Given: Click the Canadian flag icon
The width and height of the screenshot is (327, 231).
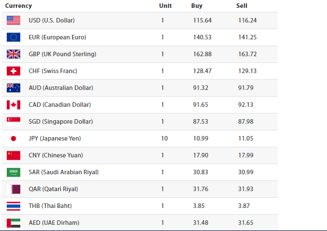Looking at the screenshot, I should [14, 105].
